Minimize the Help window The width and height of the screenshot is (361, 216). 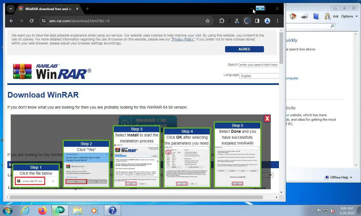tap(335, 8)
